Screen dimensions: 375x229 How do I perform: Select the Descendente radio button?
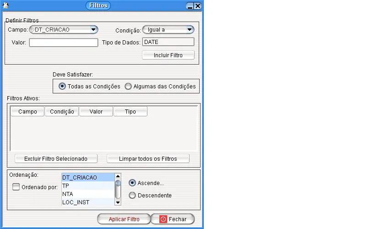tap(132, 195)
